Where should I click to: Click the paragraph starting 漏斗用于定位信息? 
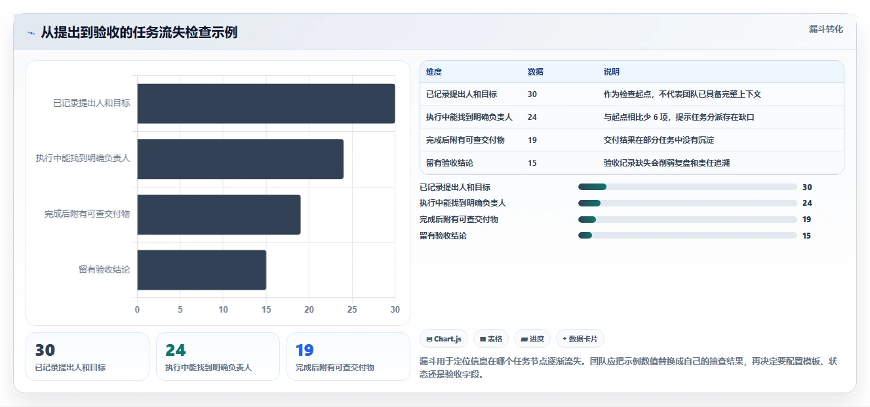coord(629,368)
